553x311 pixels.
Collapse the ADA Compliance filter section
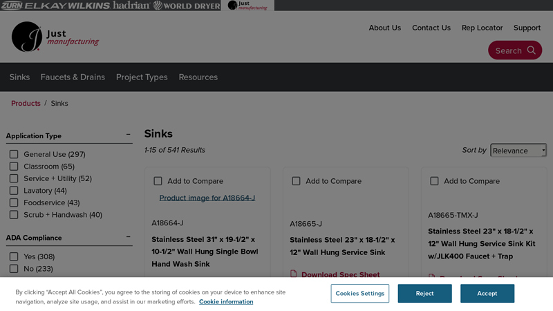point(128,237)
